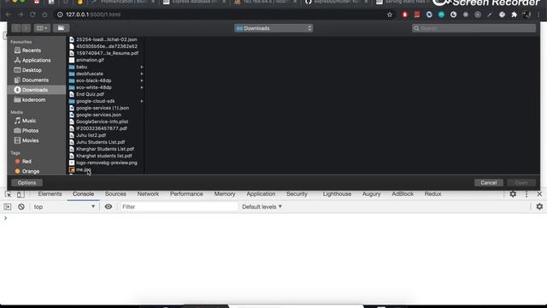Switch to the AdBlock tab
Image resolution: width=547 pixels, height=308 pixels.
point(403,194)
